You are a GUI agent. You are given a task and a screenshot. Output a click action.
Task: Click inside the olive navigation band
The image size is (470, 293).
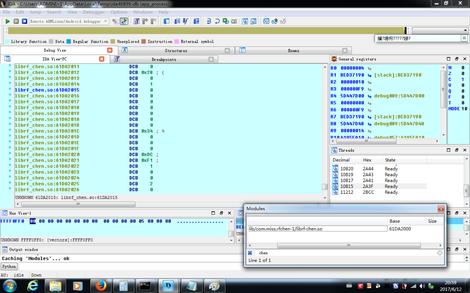[x=206, y=30]
